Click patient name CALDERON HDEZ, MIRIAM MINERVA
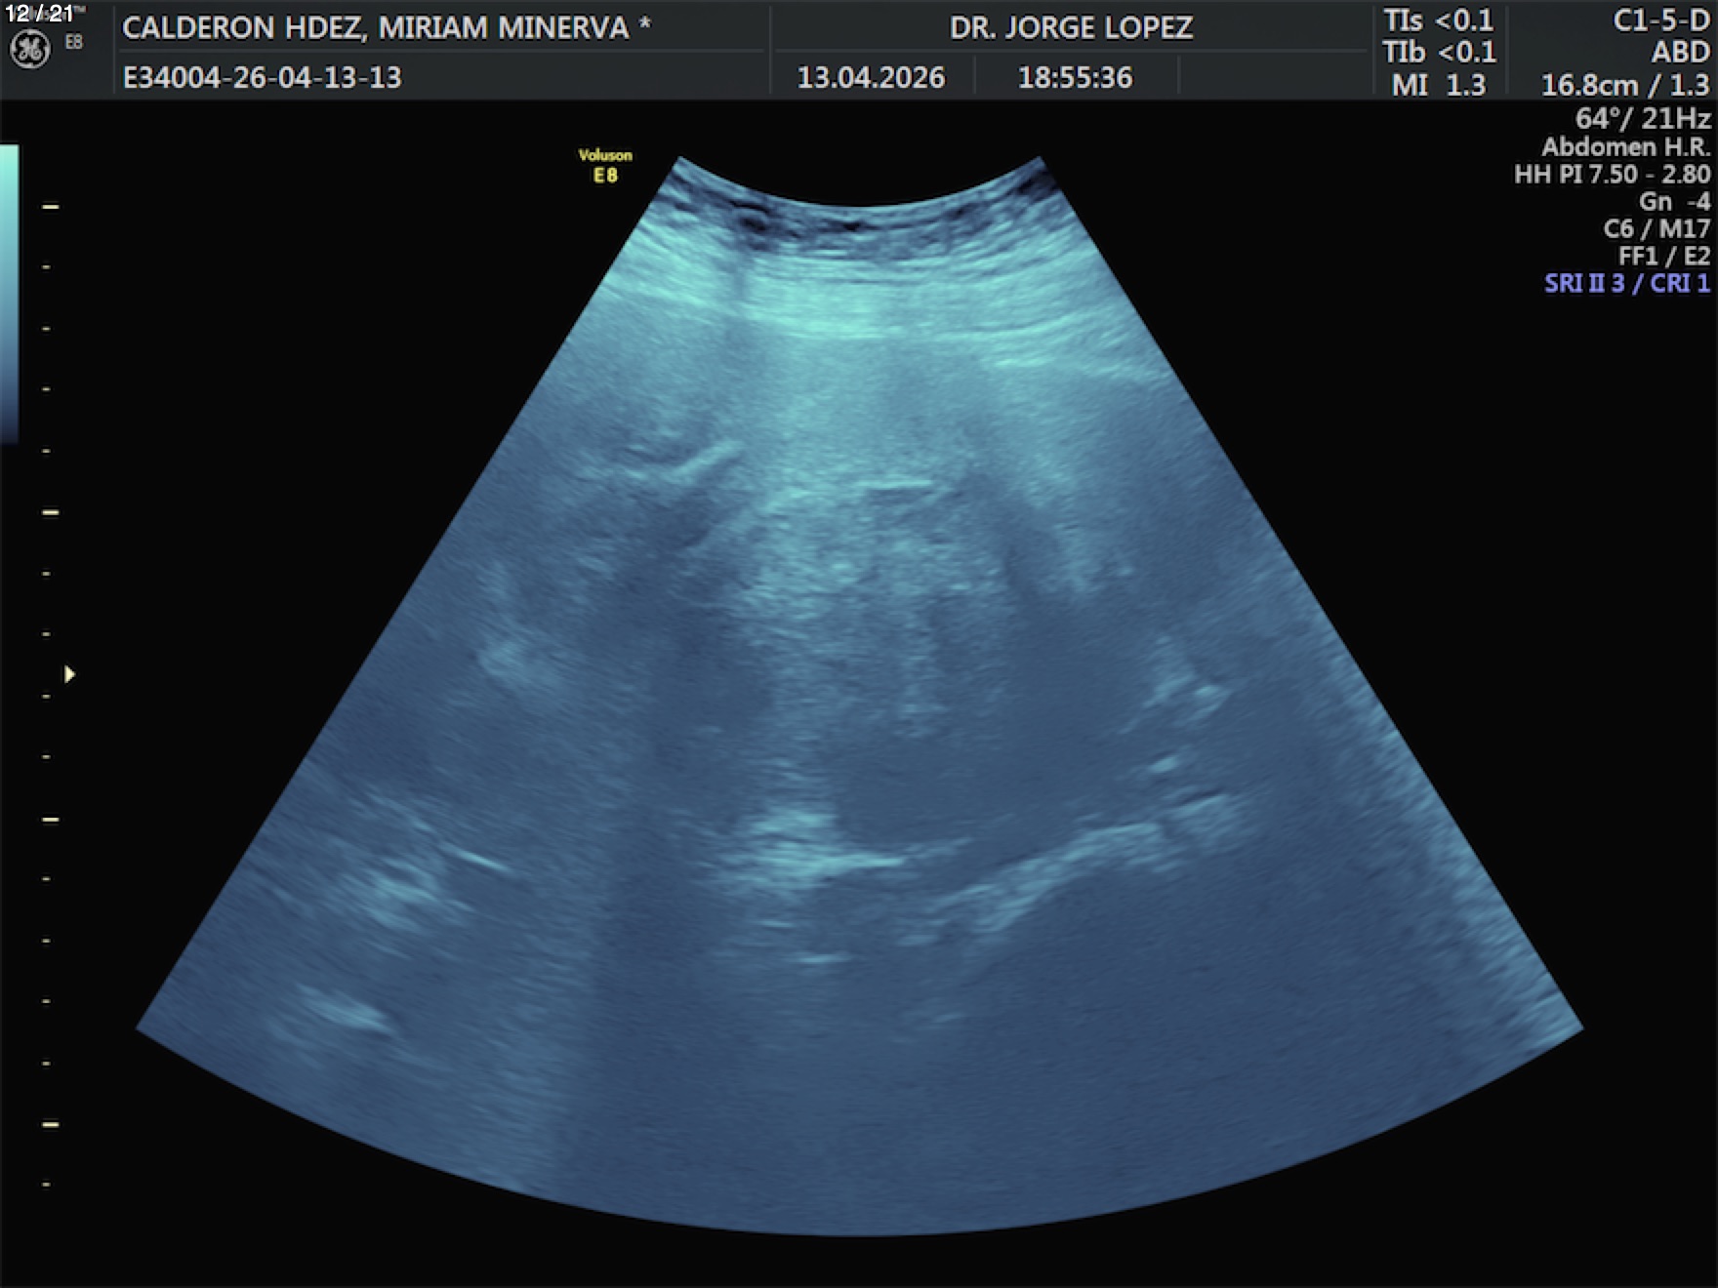Viewport: 1718px width, 1288px height. click(386, 28)
